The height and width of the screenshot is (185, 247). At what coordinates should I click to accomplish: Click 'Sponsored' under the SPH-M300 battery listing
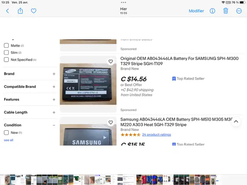[x=129, y=110]
